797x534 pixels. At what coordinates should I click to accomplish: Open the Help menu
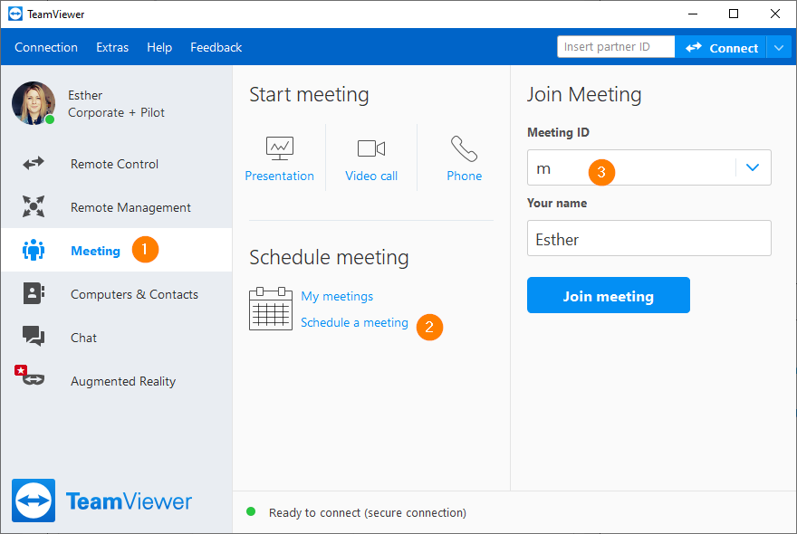coord(159,47)
